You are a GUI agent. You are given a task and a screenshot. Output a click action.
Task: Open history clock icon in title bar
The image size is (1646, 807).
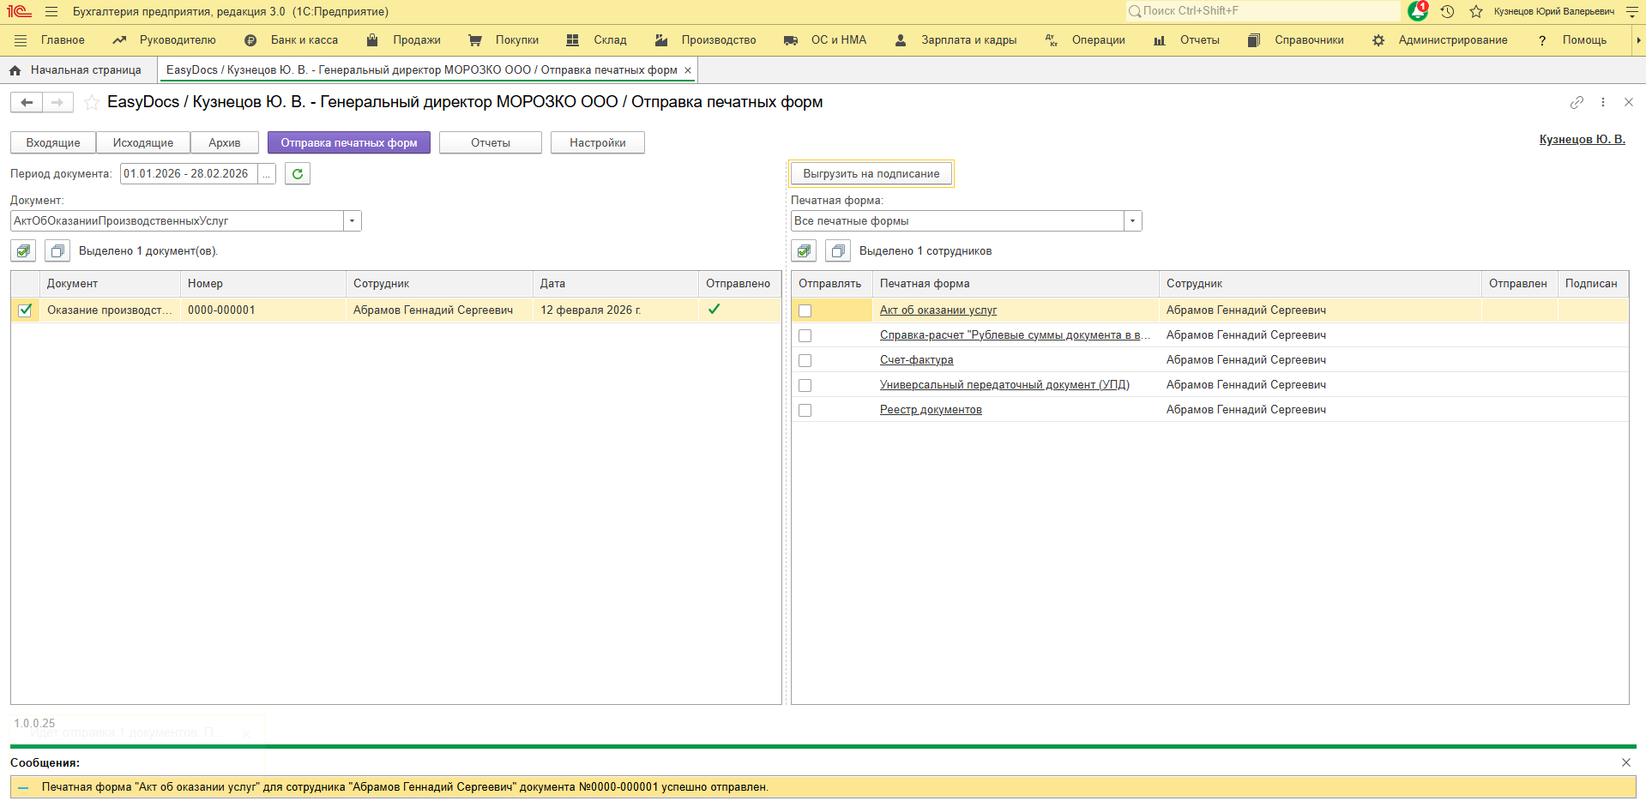pyautogui.click(x=1447, y=11)
